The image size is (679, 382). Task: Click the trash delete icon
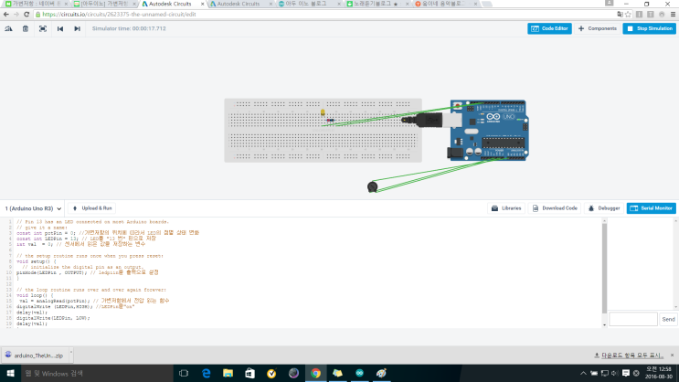click(x=26, y=28)
